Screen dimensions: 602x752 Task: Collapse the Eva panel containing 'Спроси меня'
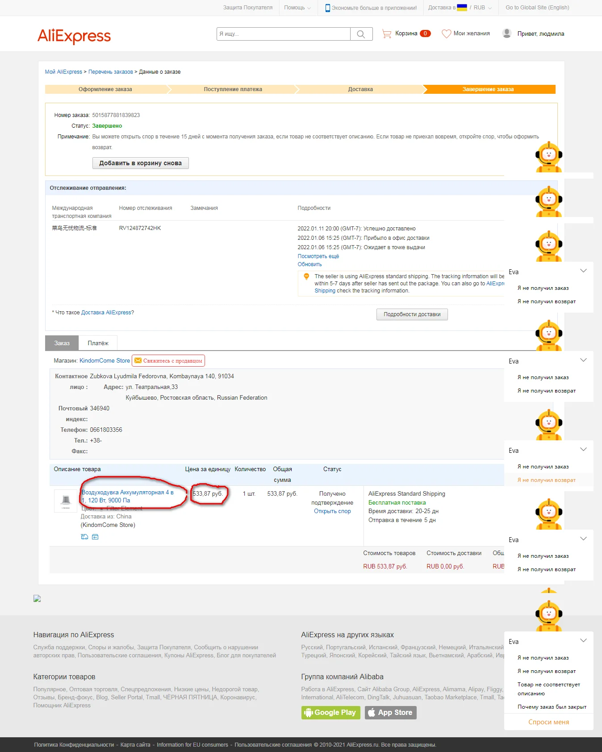(x=583, y=640)
